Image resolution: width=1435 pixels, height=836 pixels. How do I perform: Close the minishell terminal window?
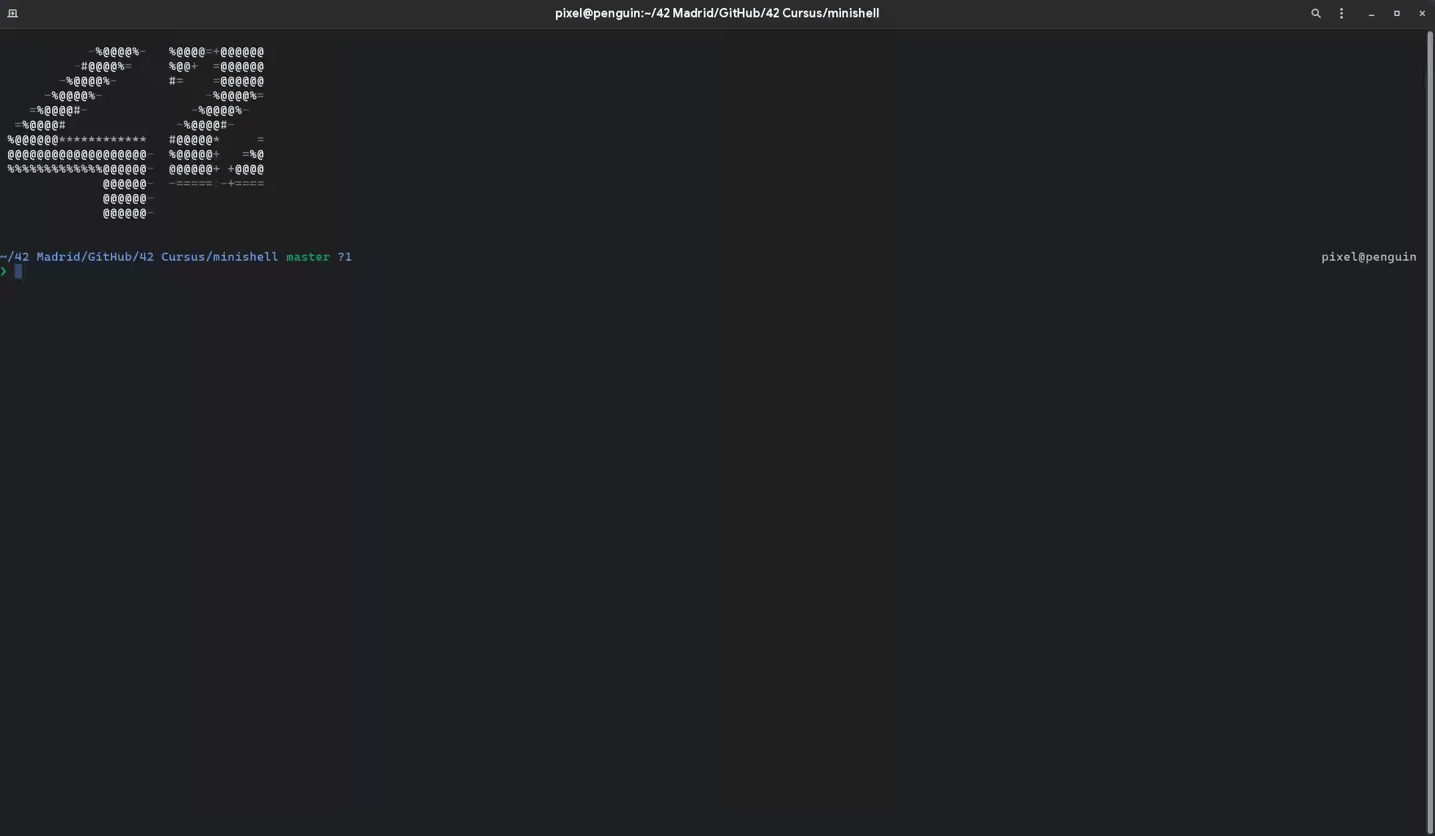click(1422, 13)
